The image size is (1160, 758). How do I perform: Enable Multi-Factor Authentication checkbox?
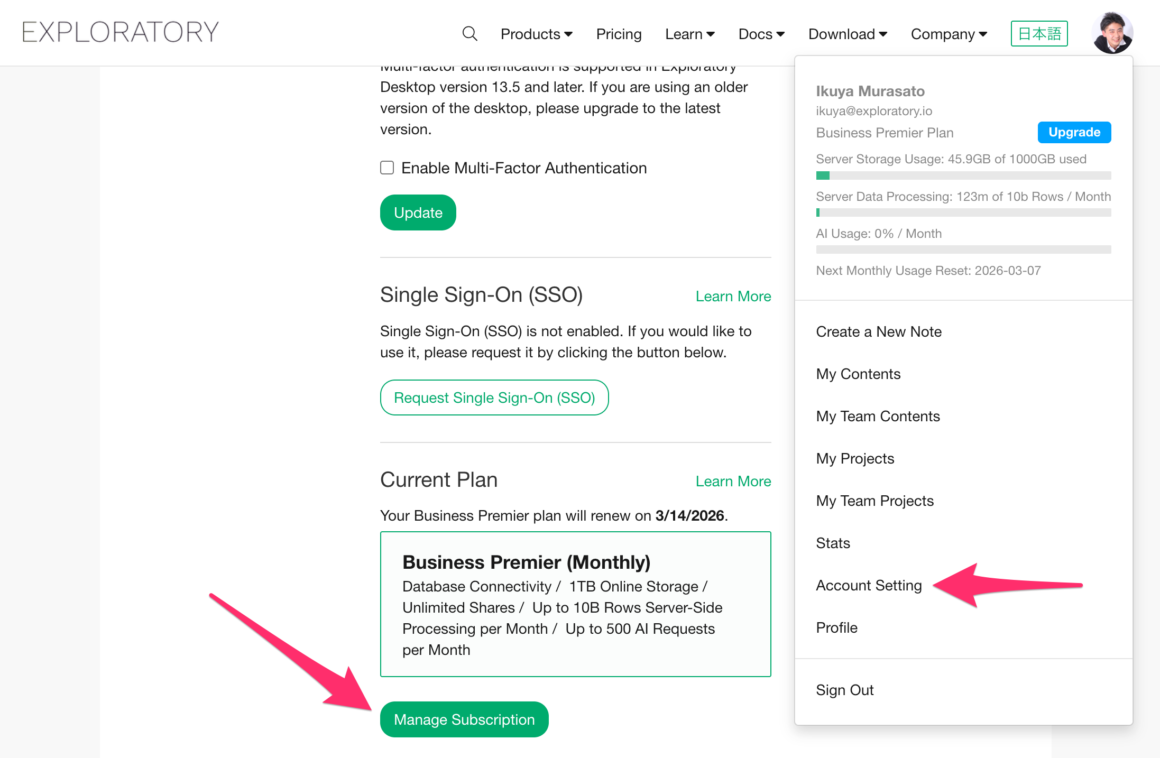click(x=388, y=168)
